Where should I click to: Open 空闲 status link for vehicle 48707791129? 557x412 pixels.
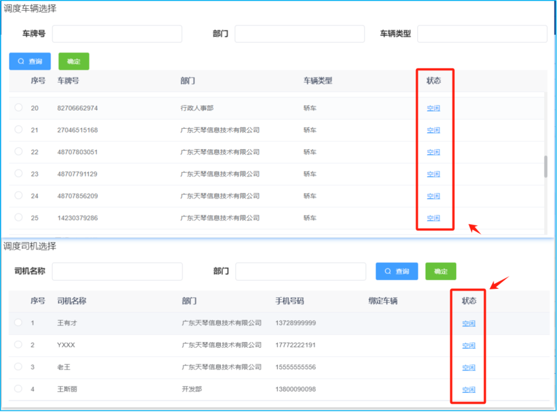tap(433, 174)
